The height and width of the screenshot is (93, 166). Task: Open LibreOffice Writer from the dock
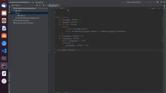pyautogui.click(x=4, y=28)
